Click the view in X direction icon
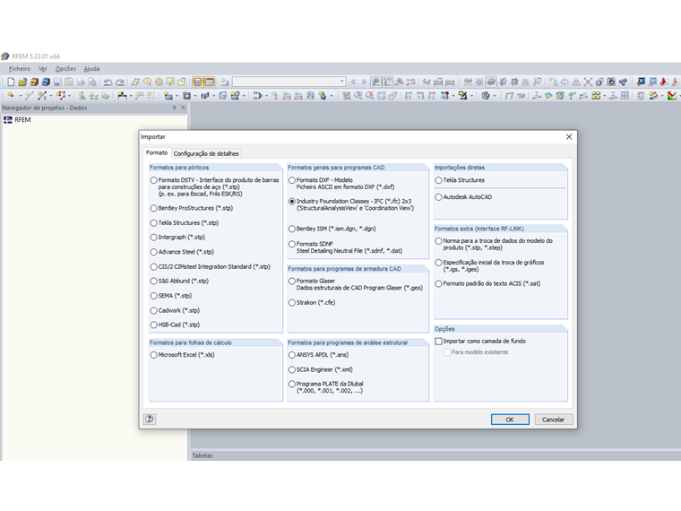681x511 pixels. [x=409, y=96]
